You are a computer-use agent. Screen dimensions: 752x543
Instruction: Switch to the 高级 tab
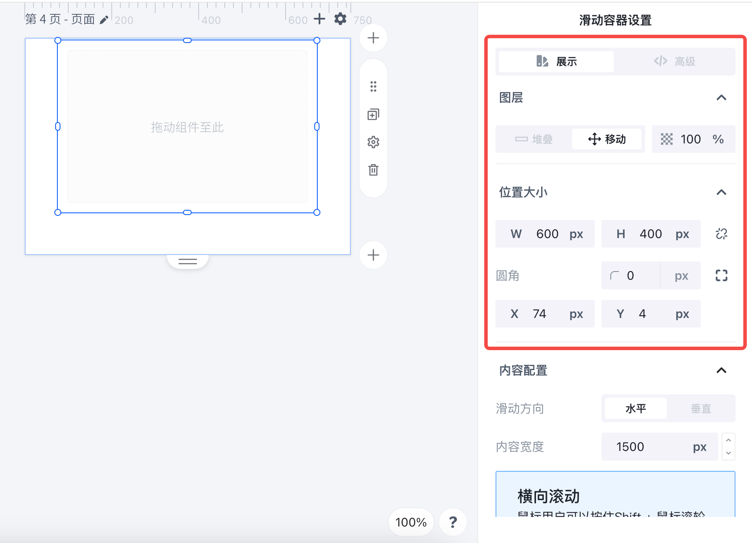pyautogui.click(x=675, y=62)
